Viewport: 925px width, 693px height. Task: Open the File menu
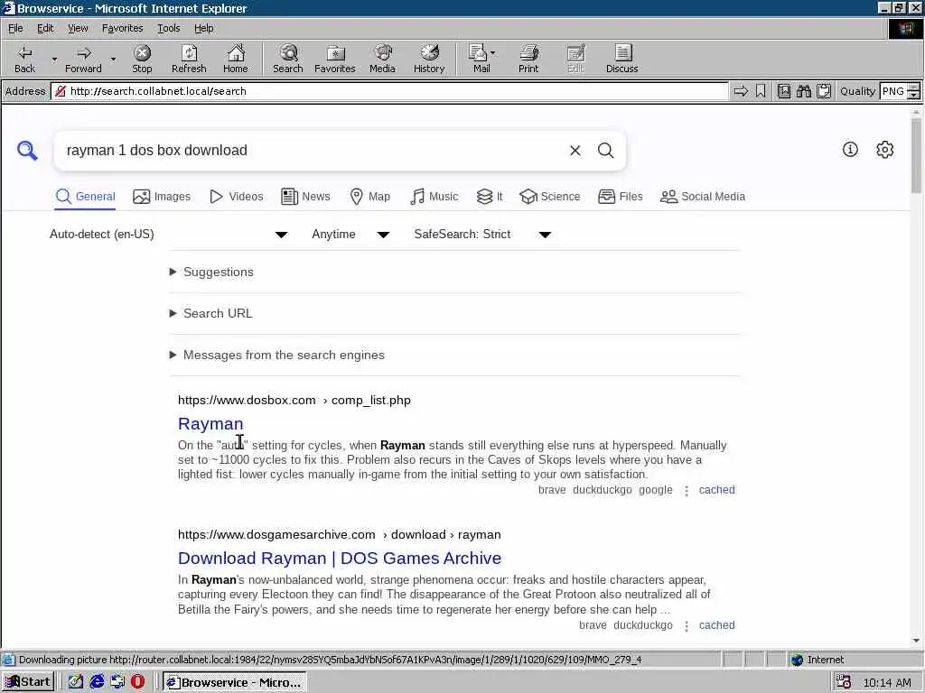tap(15, 28)
